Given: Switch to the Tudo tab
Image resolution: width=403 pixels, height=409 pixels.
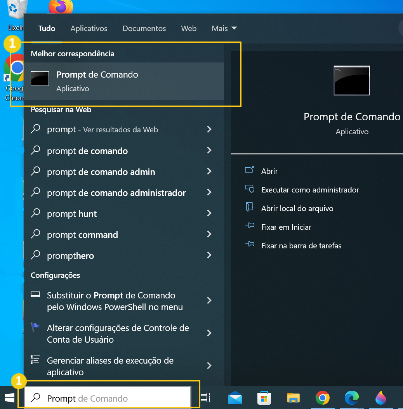Looking at the screenshot, I should (x=47, y=28).
